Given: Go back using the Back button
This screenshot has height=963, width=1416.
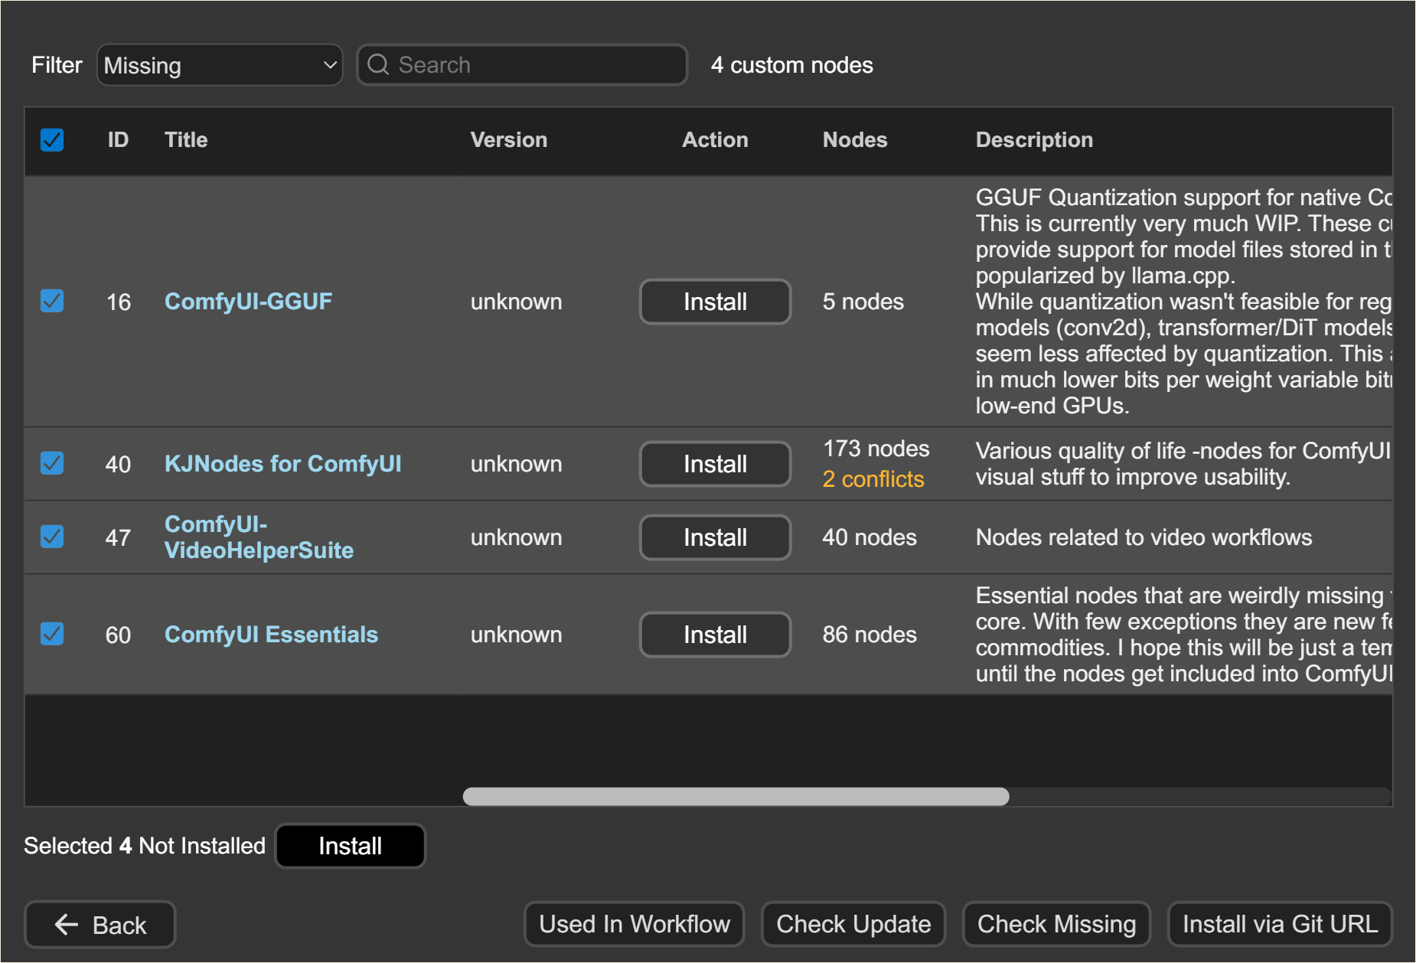Looking at the screenshot, I should [100, 925].
